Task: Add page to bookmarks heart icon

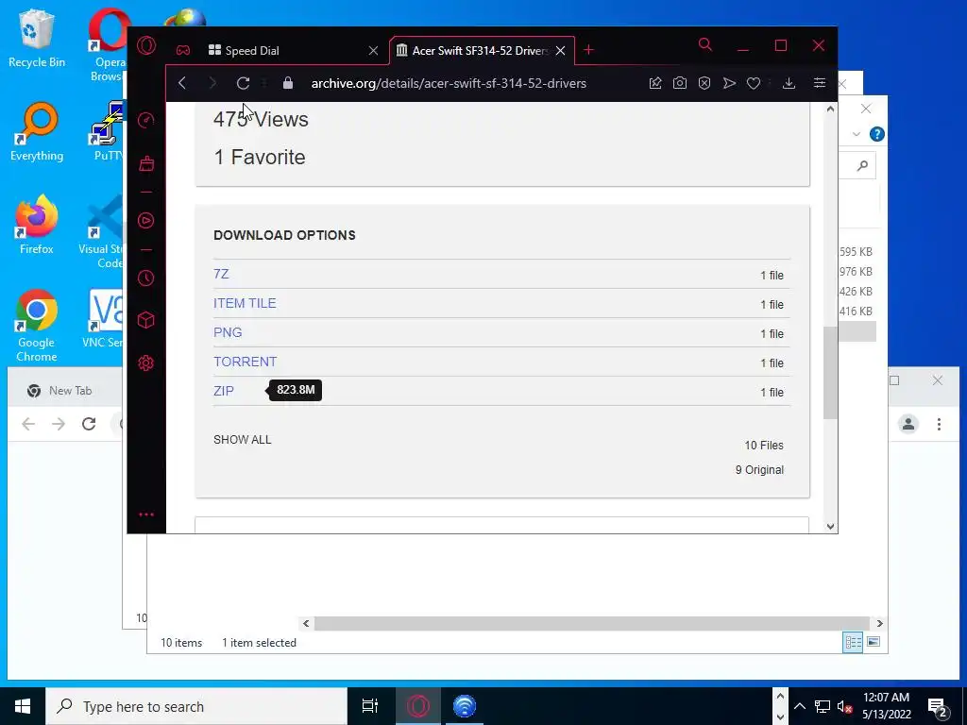Action: tap(753, 83)
